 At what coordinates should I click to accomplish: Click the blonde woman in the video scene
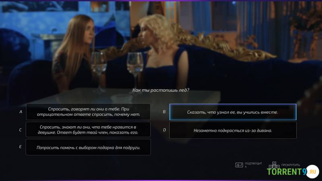coord(162,53)
